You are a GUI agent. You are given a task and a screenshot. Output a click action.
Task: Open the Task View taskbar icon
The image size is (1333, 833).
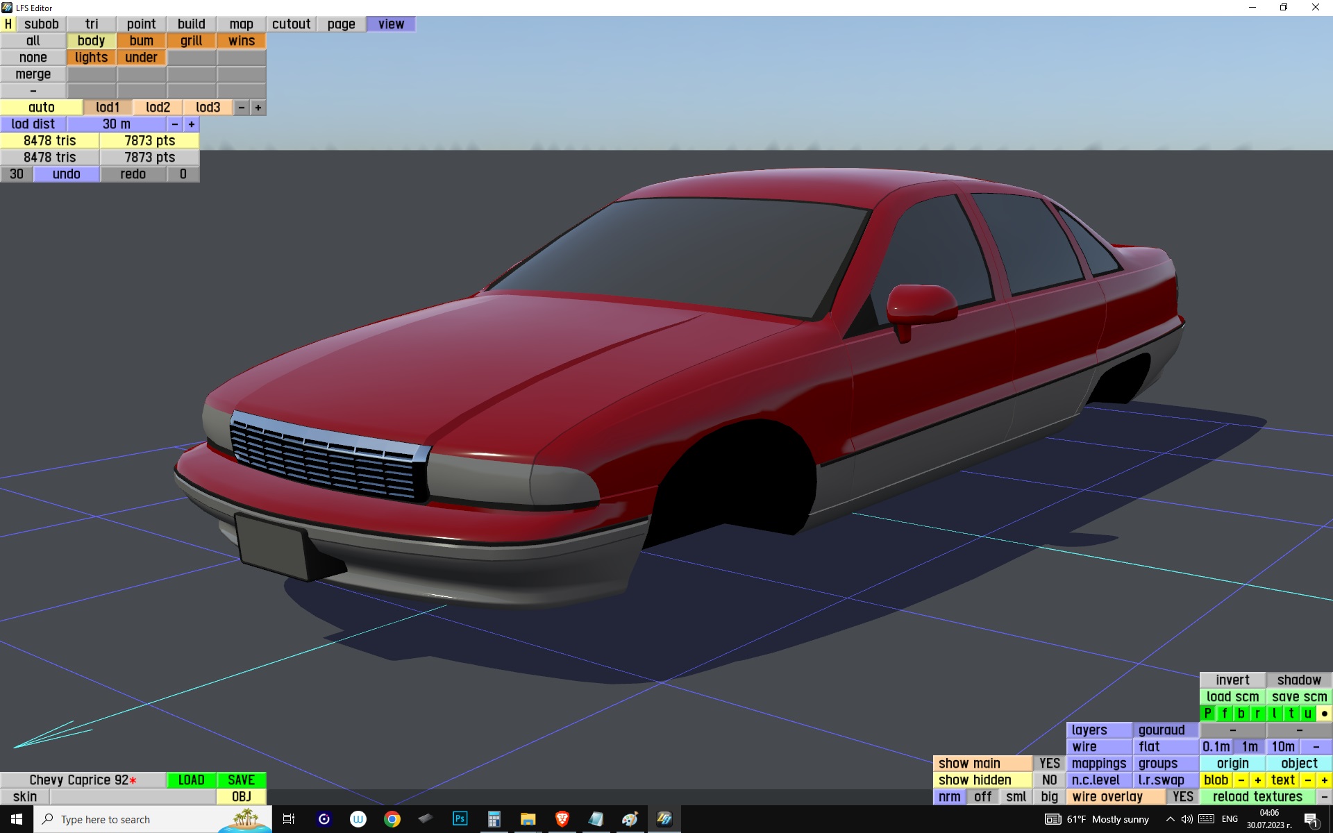coord(289,819)
